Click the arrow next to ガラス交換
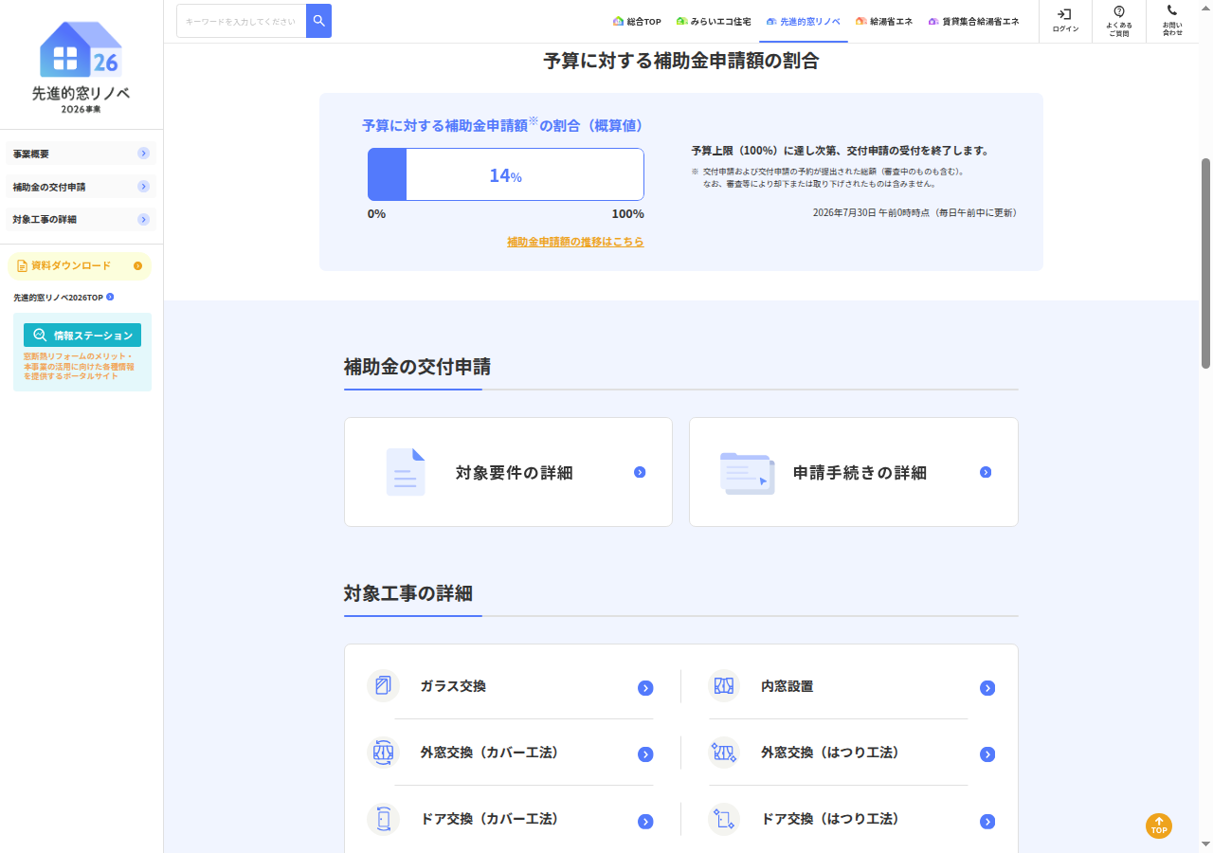The width and height of the screenshot is (1213, 853). point(645,688)
